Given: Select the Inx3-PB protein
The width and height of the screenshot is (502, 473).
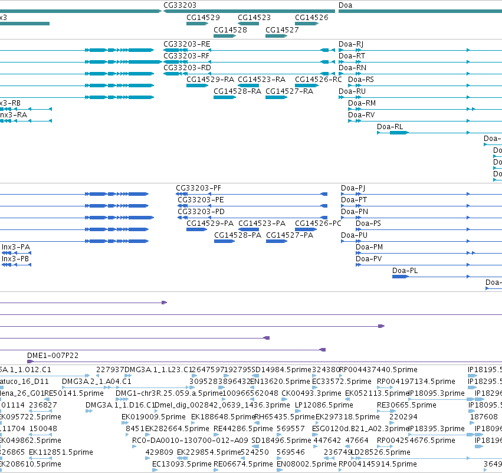Looking at the screenshot, I should coord(17,265).
